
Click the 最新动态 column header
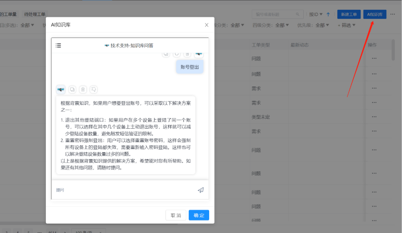pos(299,45)
